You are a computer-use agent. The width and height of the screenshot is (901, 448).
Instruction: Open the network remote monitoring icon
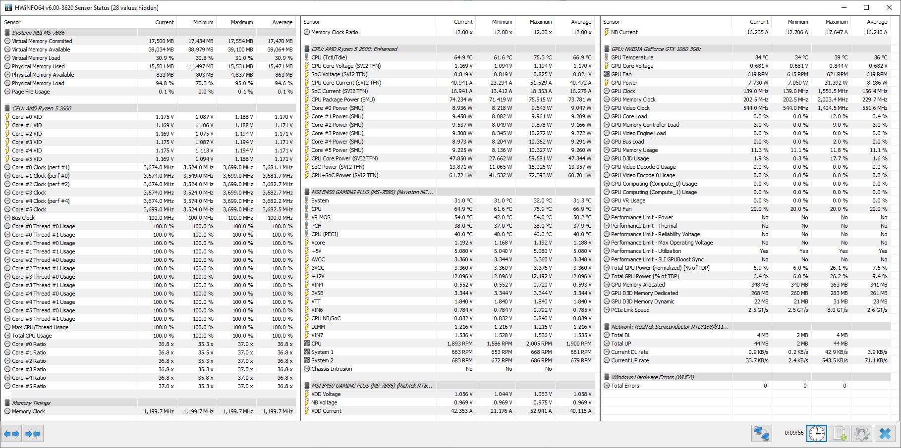761,434
